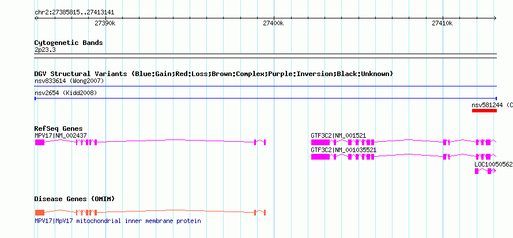The height and width of the screenshot is (238, 513).
Task: Click the large exon of GTF3C2|NM_001035521
Action: (x=320, y=157)
